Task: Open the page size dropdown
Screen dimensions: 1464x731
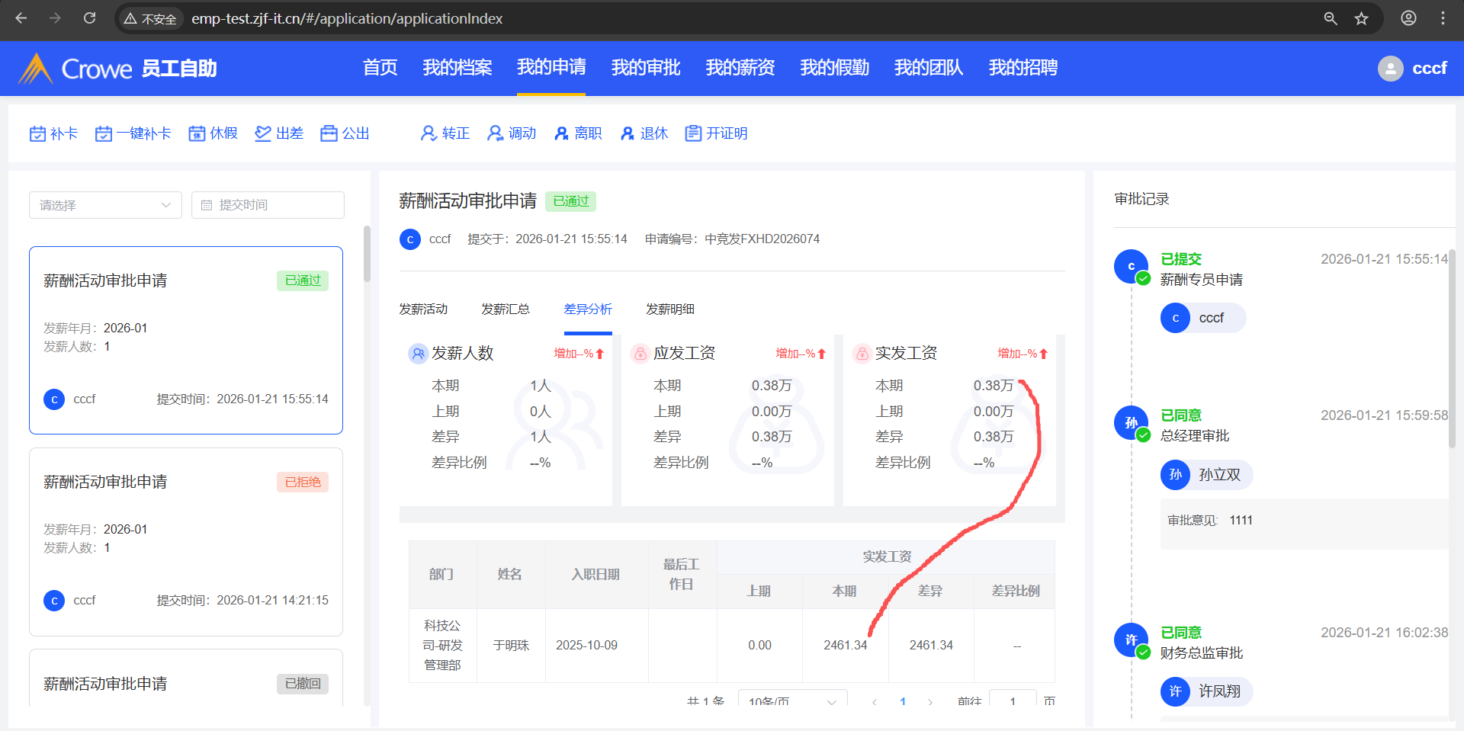Action: [792, 701]
